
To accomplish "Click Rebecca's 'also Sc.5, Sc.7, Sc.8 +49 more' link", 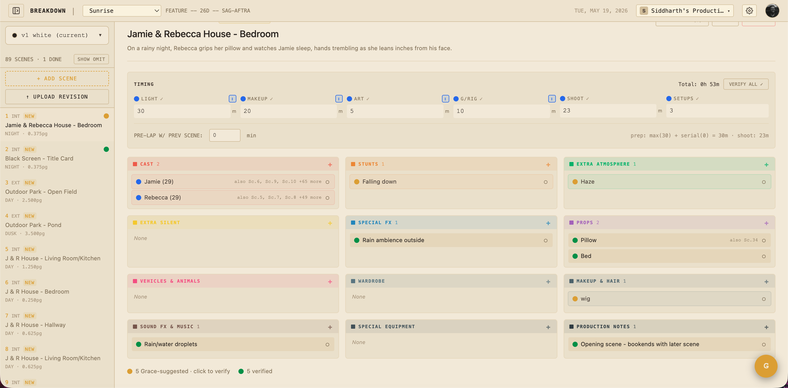I will pos(279,197).
